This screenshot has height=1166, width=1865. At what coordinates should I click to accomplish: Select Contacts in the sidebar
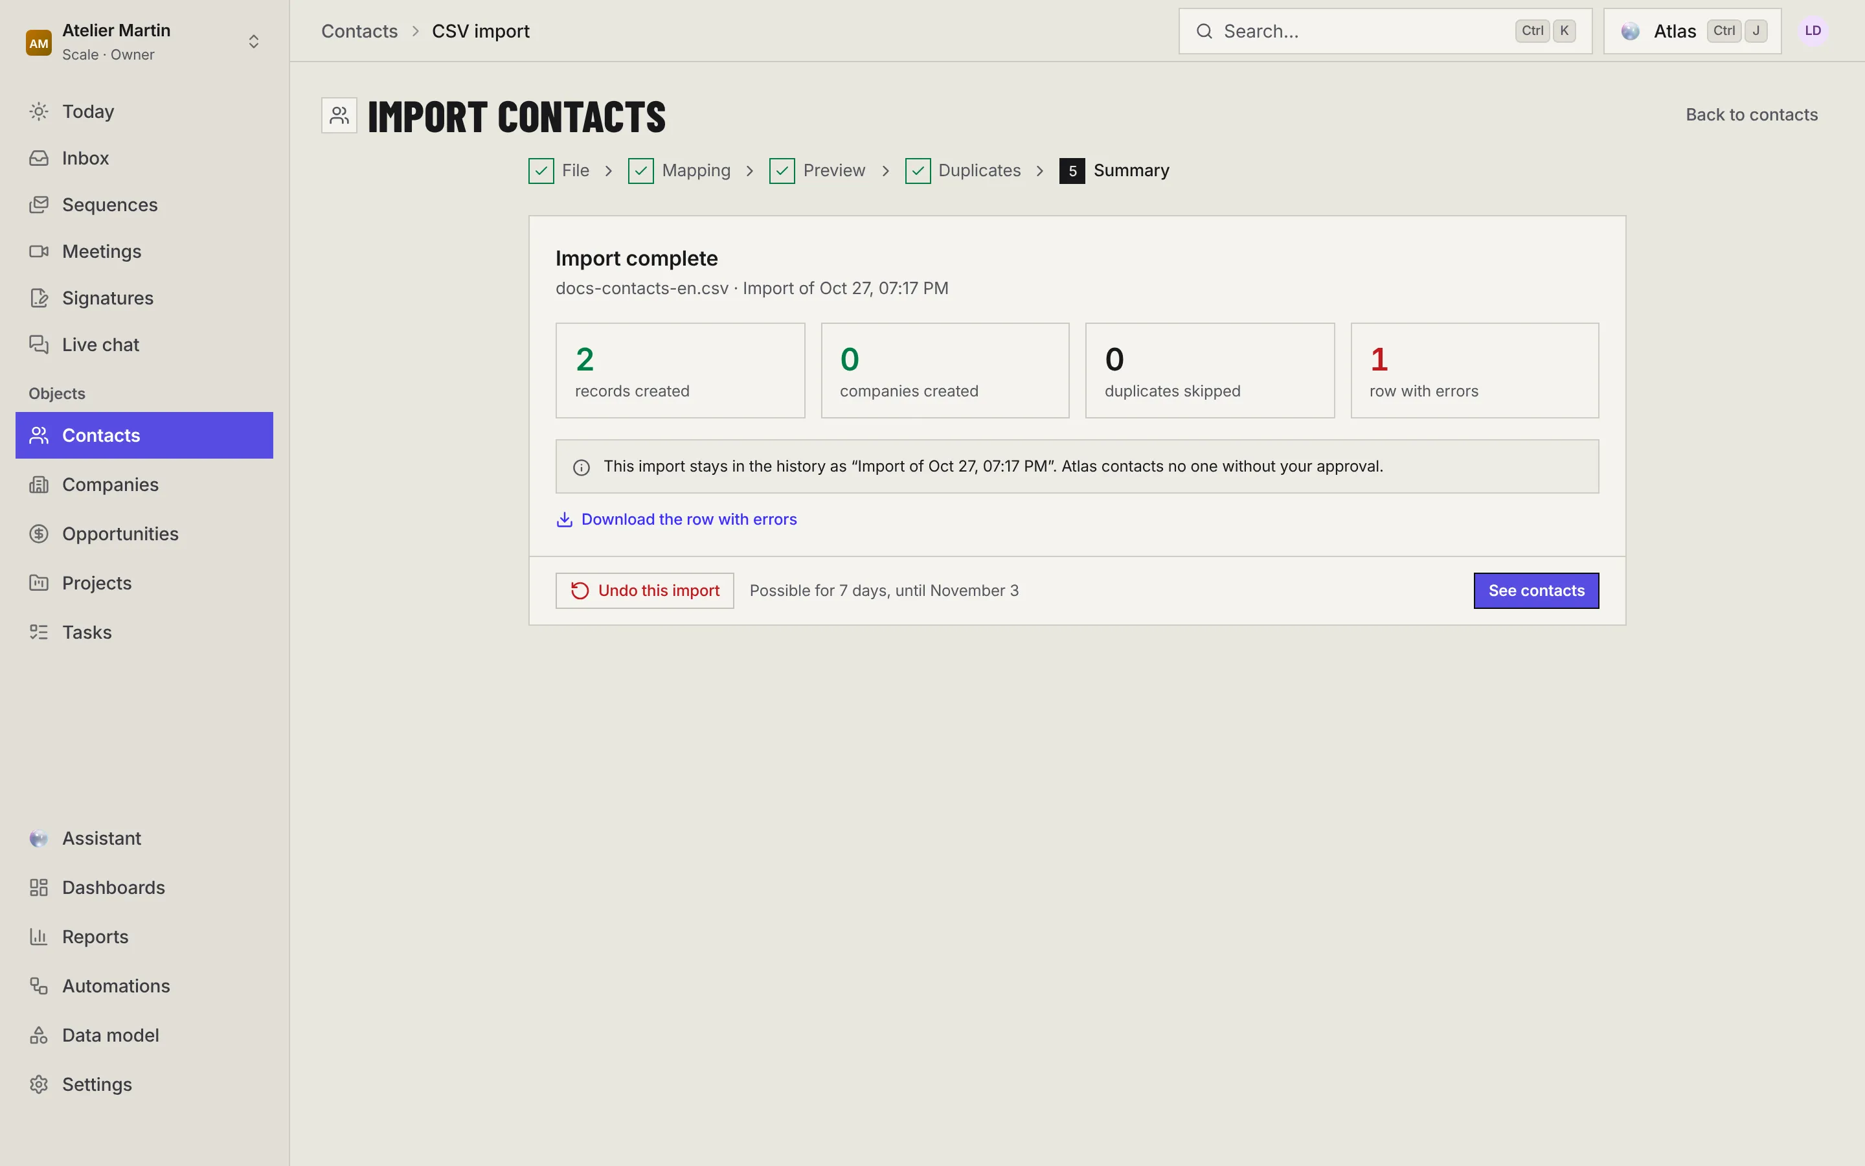point(144,436)
